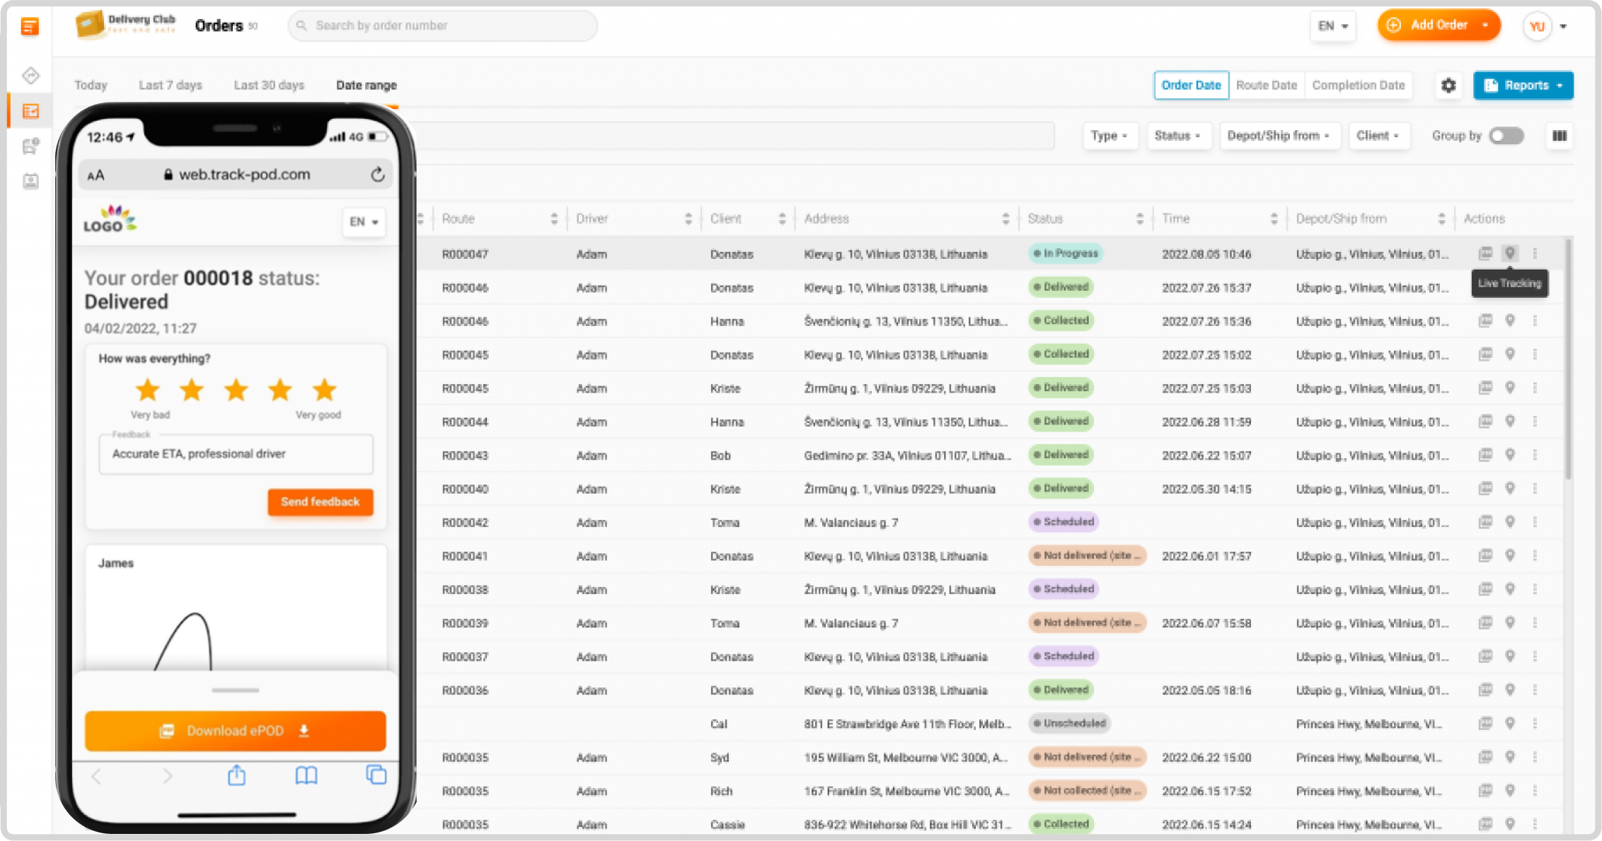Click the Feedback text box on phone
The width and height of the screenshot is (1602, 841).
[x=236, y=454]
